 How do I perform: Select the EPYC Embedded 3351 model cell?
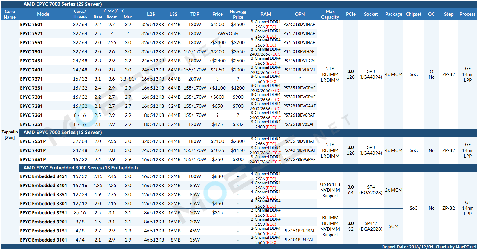tap(44, 195)
